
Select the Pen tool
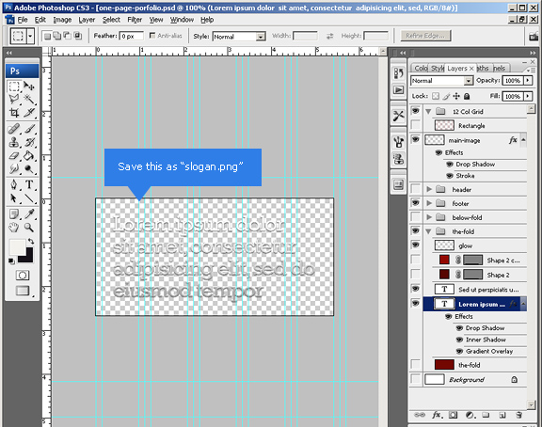pos(14,184)
